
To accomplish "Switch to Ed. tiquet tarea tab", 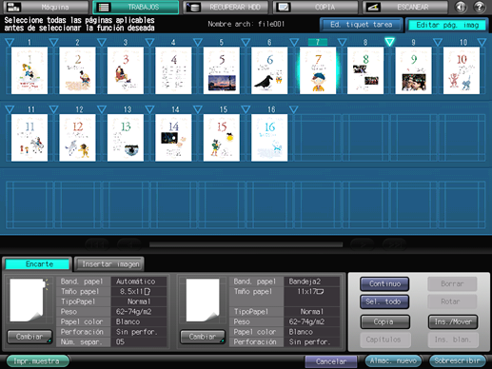I will pyautogui.click(x=362, y=25).
